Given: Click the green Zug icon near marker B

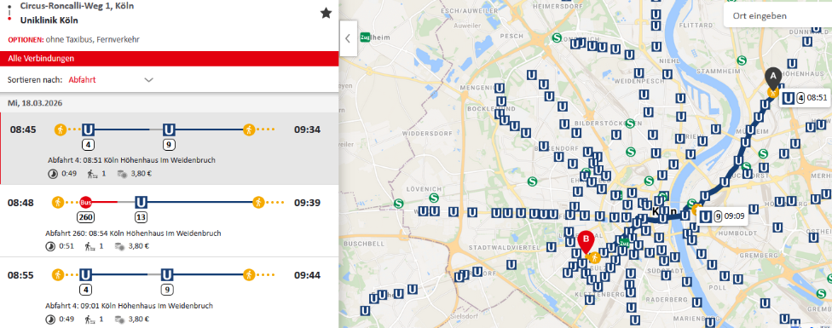Looking at the screenshot, I should (x=624, y=243).
